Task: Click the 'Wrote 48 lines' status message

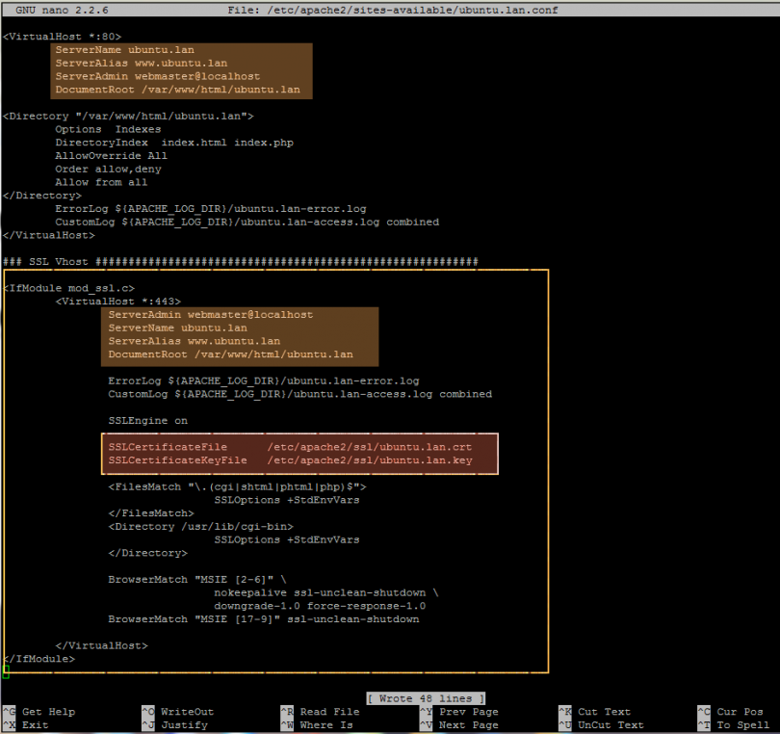Action: 426,698
